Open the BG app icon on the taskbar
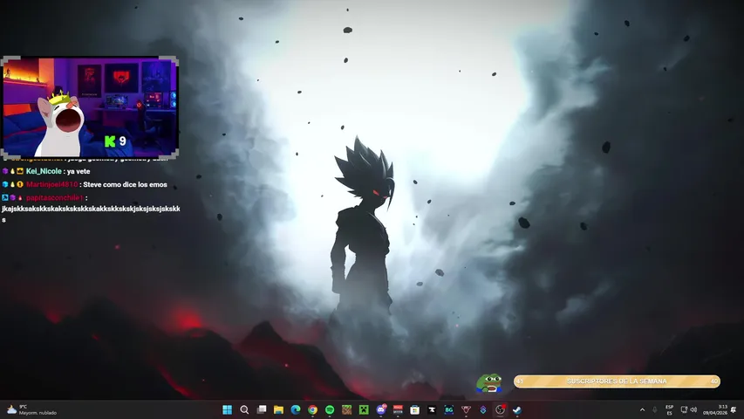The height and width of the screenshot is (419, 744). 449,409
